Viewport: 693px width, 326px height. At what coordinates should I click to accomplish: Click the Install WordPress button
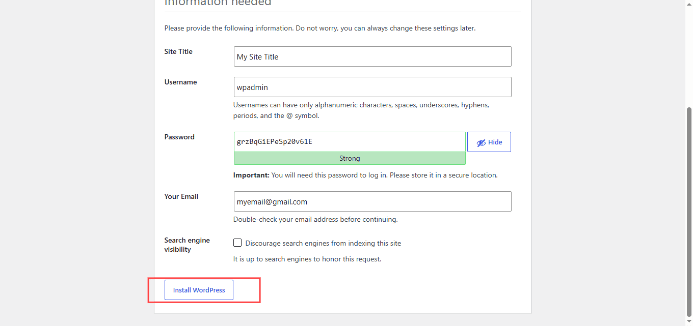tap(199, 290)
